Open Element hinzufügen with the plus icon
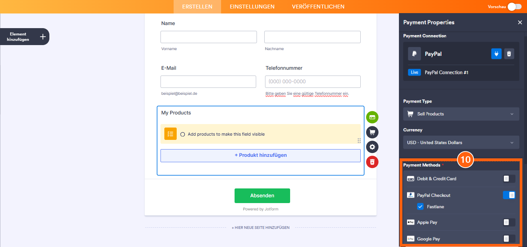This screenshot has height=247, width=527. point(42,36)
